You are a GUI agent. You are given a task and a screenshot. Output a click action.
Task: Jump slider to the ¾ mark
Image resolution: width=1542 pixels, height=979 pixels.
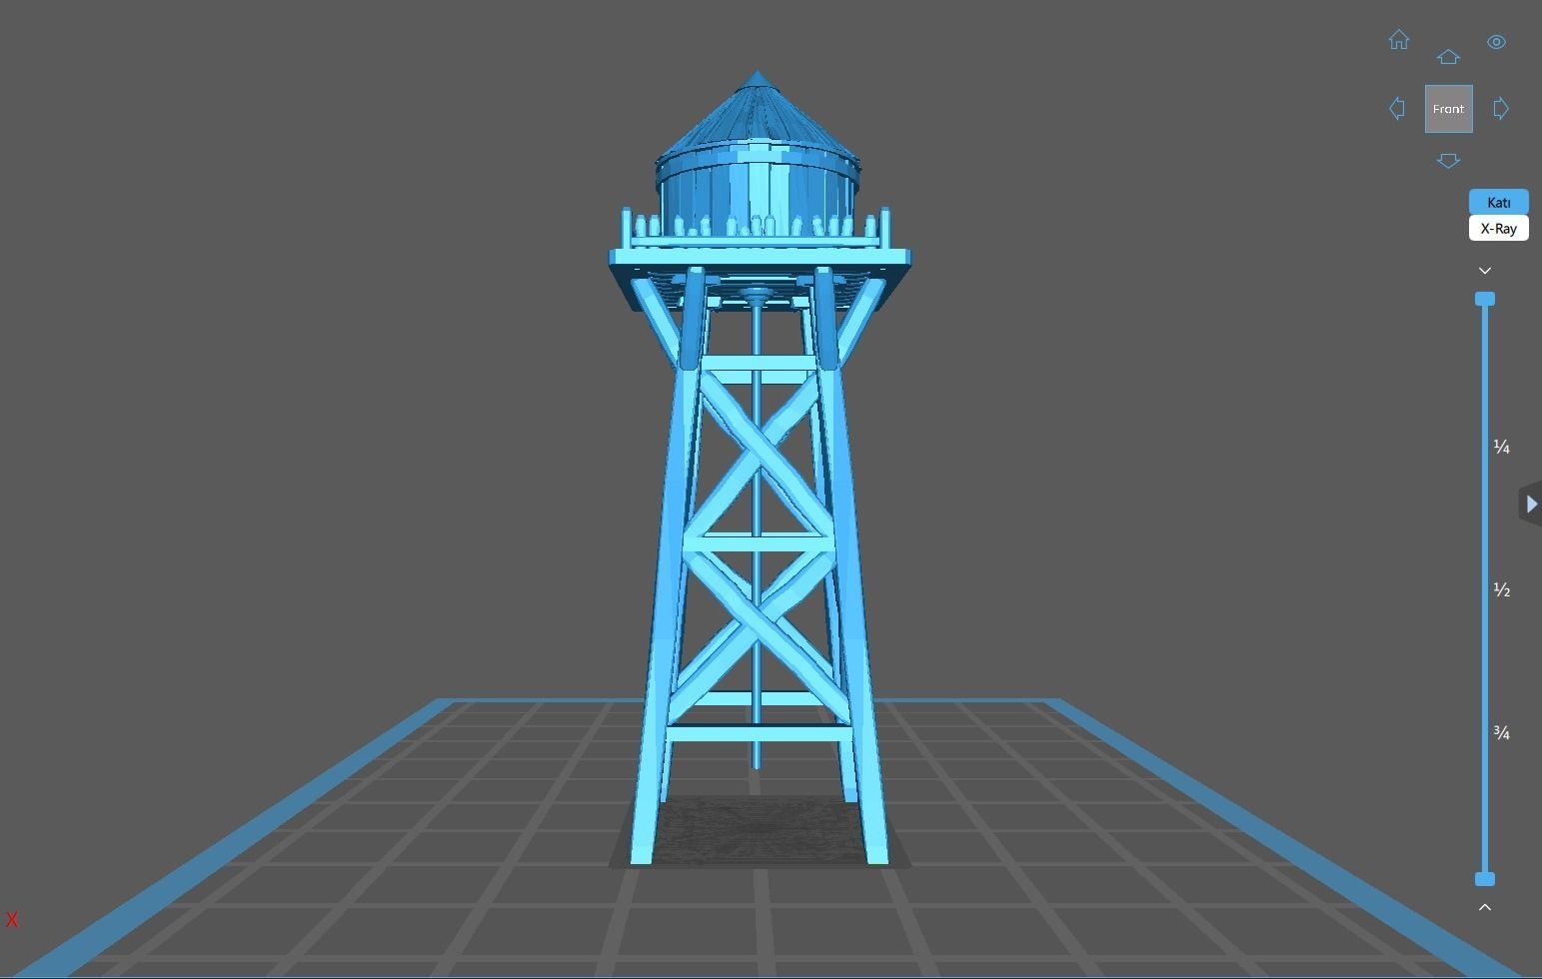(x=1501, y=733)
